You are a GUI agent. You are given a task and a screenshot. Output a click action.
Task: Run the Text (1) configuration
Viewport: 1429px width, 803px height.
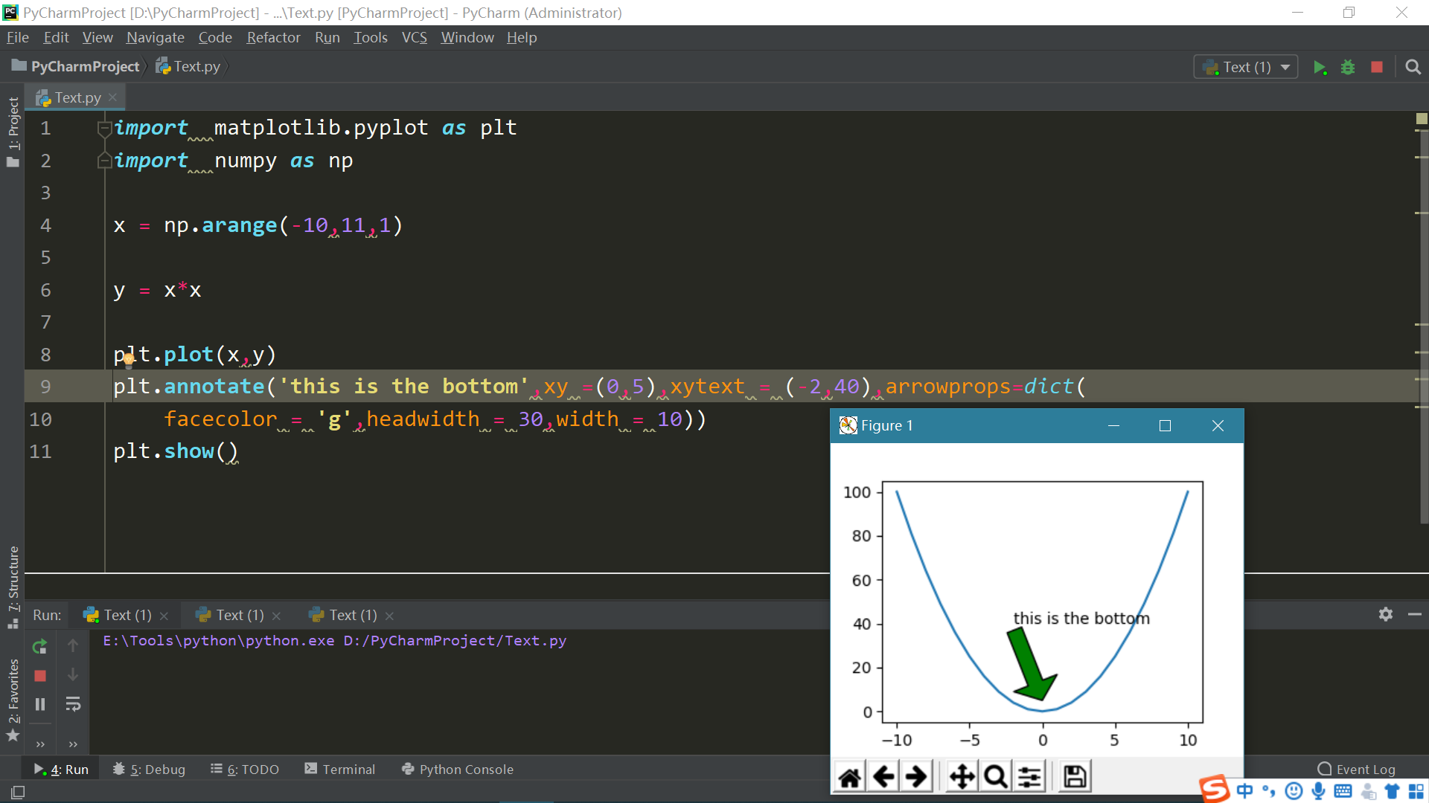(1320, 68)
